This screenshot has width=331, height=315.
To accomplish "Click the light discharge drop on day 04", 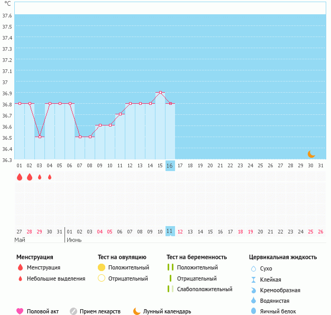I will 50,177.
